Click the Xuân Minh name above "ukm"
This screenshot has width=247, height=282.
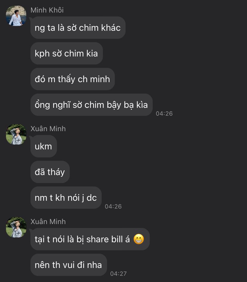(48, 129)
